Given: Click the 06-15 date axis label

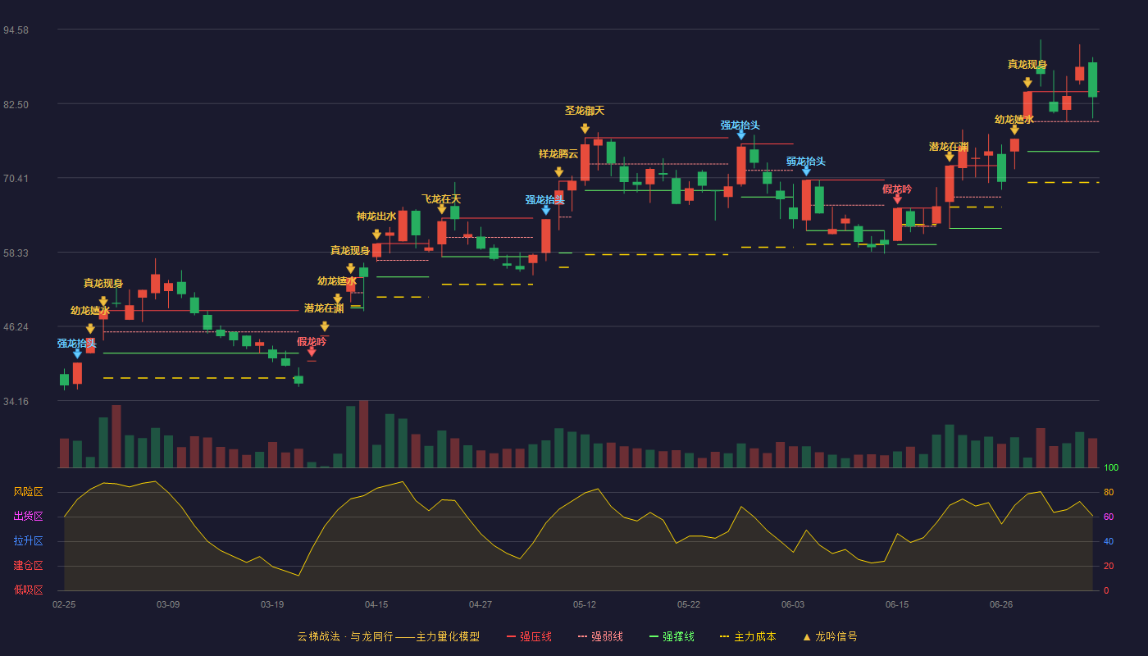Looking at the screenshot, I should pyautogui.click(x=897, y=604).
